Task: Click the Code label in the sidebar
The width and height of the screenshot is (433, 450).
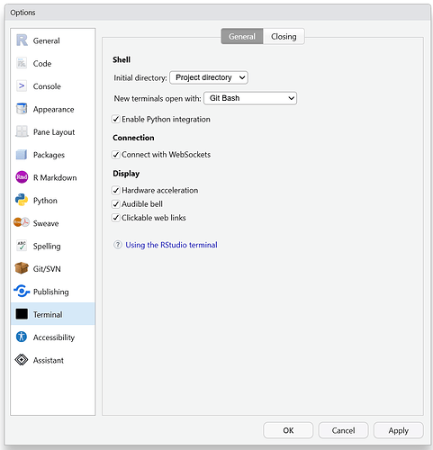Action: [x=42, y=64]
